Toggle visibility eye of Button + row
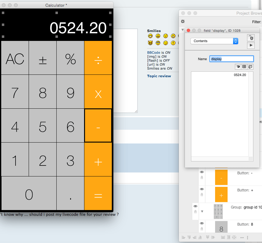The image size is (262, 243). coord(202,189)
